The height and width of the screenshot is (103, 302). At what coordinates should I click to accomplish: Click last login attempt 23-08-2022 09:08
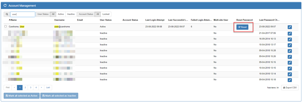pos(153,27)
